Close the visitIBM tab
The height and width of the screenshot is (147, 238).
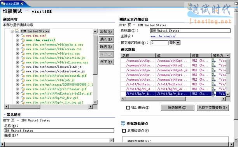[x=22, y=3]
